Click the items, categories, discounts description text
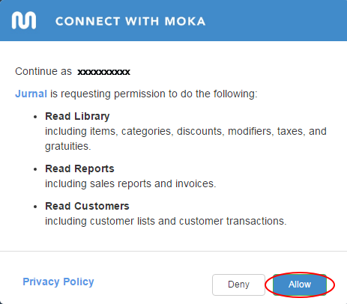This screenshot has width=347, height=304. tap(186, 139)
